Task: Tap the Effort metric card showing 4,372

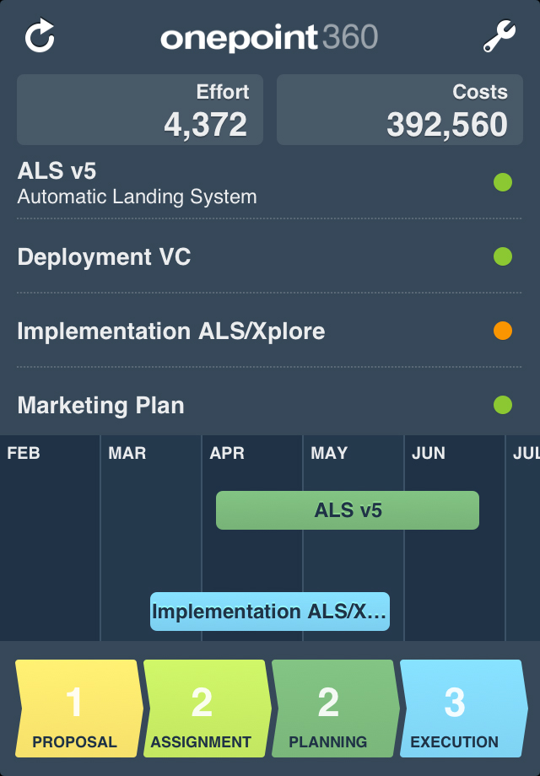Action: pyautogui.click(x=140, y=110)
